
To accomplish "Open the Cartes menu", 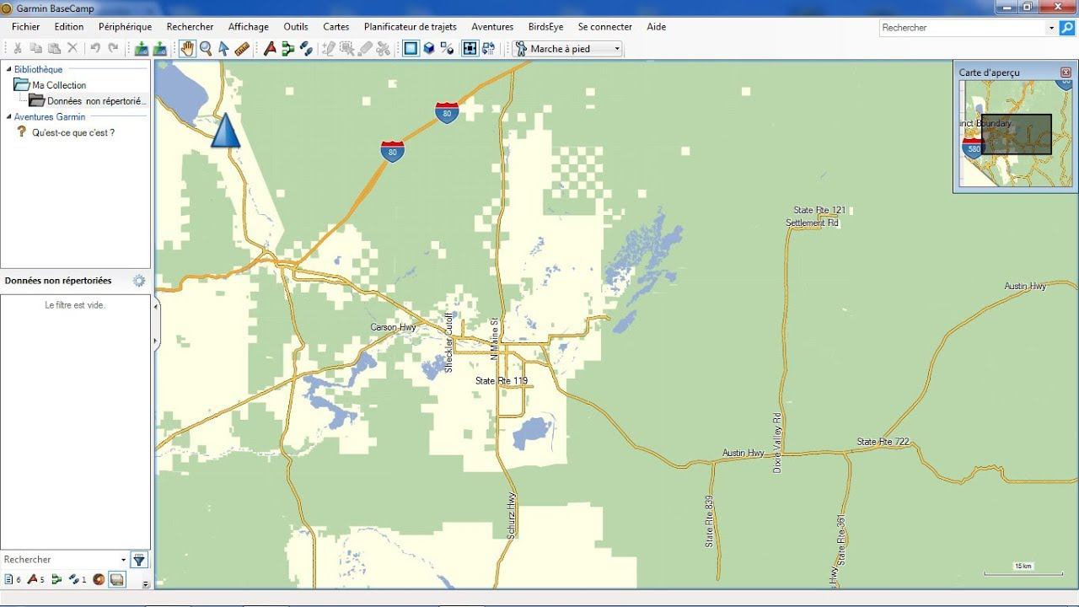I will (336, 27).
